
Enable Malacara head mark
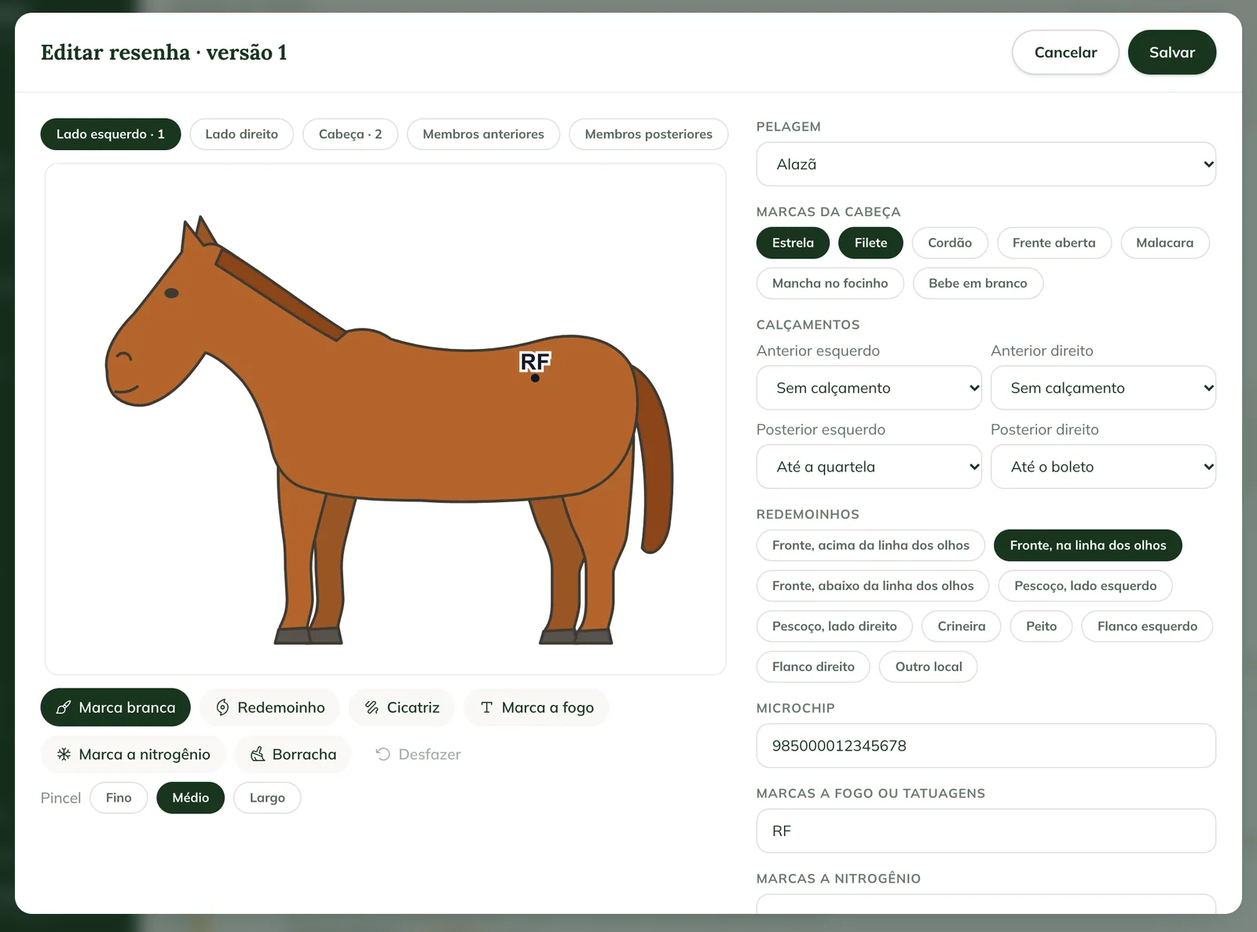pos(1164,243)
